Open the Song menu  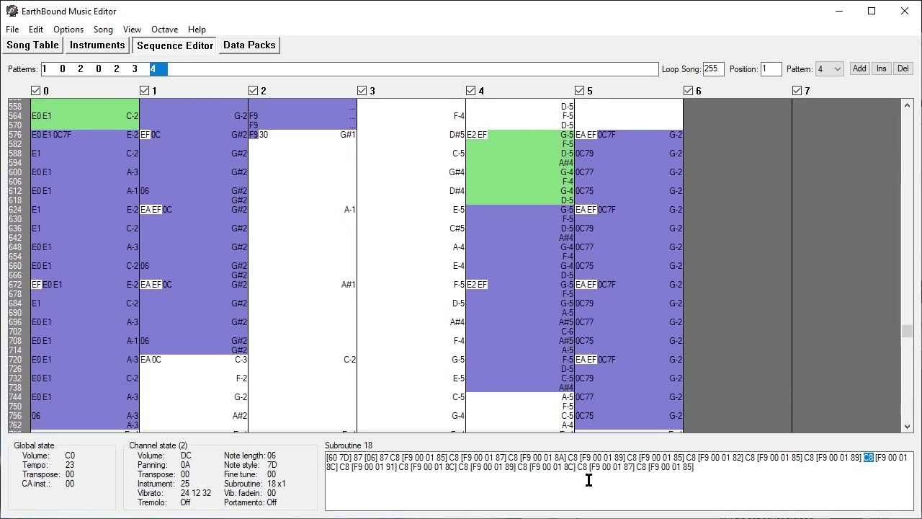coord(103,30)
